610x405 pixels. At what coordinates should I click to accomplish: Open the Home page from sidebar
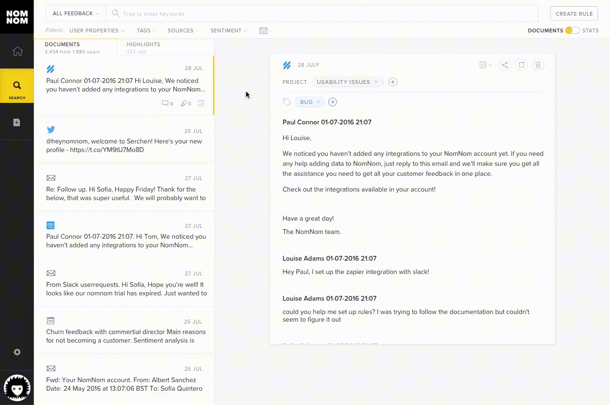[17, 51]
